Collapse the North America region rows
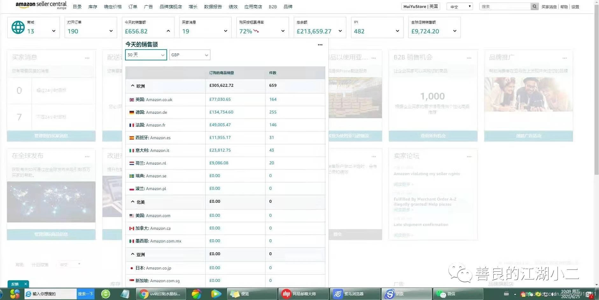599x300 pixels. [x=133, y=202]
